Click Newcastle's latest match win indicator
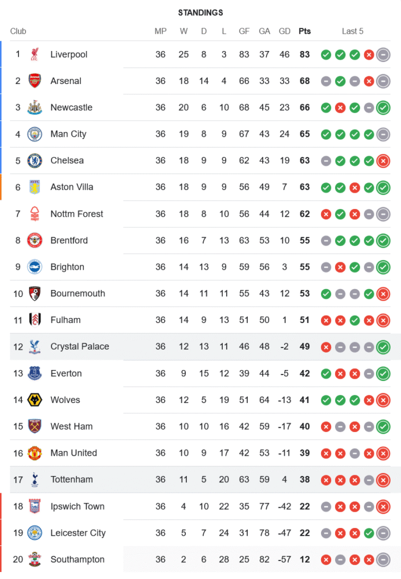This screenshot has height=579, width=401. point(382,108)
